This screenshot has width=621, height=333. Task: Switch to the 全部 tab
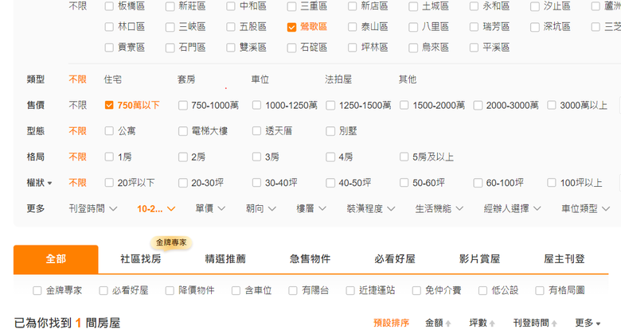(x=56, y=259)
